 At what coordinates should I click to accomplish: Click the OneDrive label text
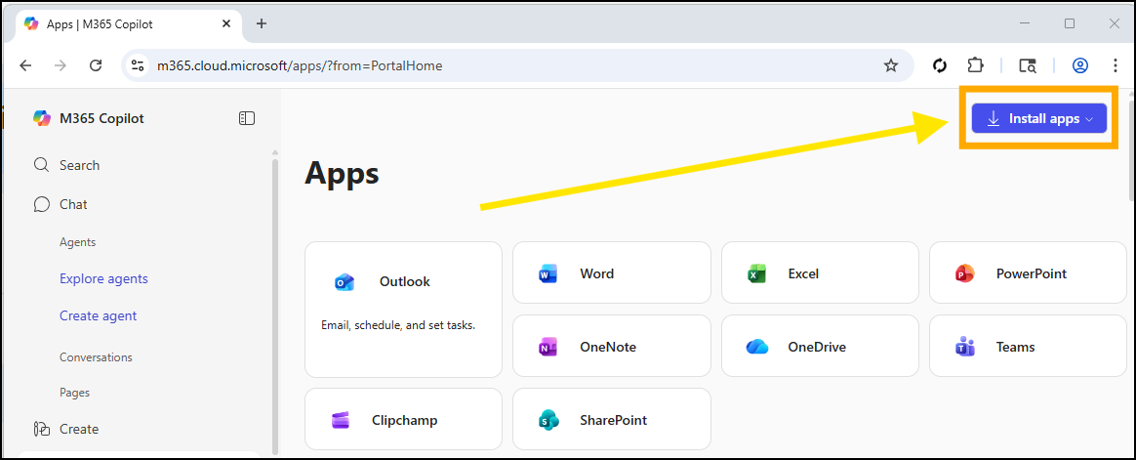coord(817,348)
